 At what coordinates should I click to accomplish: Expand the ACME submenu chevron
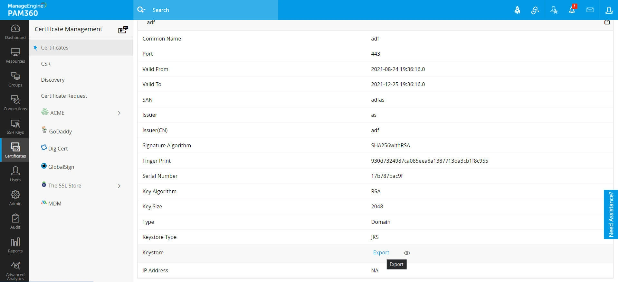click(x=119, y=113)
